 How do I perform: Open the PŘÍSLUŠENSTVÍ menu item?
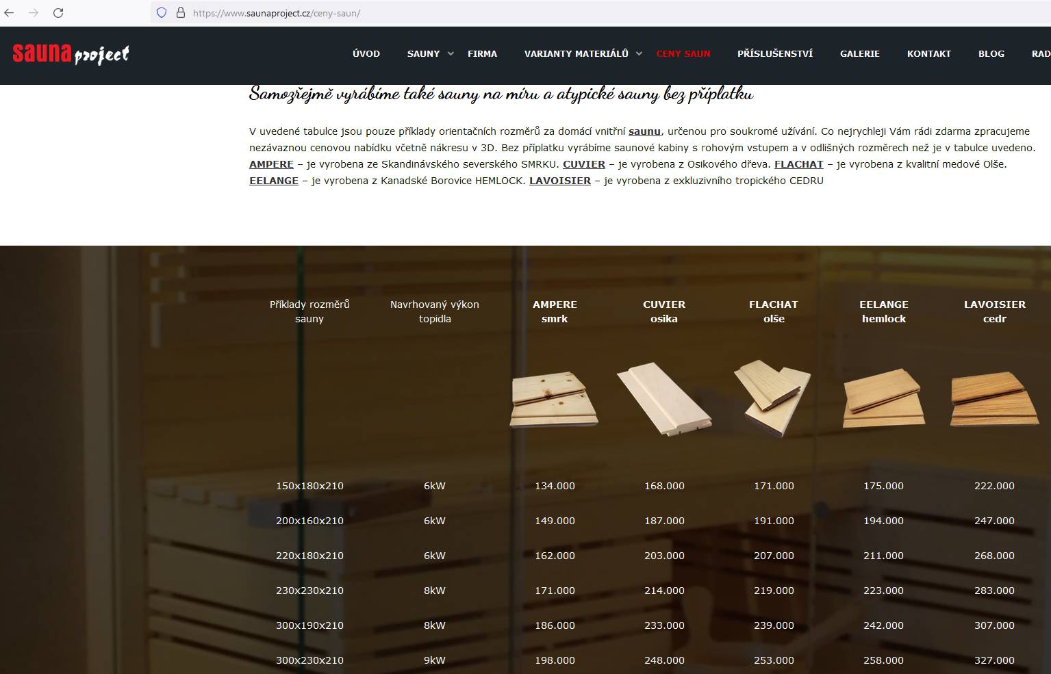[x=775, y=53]
